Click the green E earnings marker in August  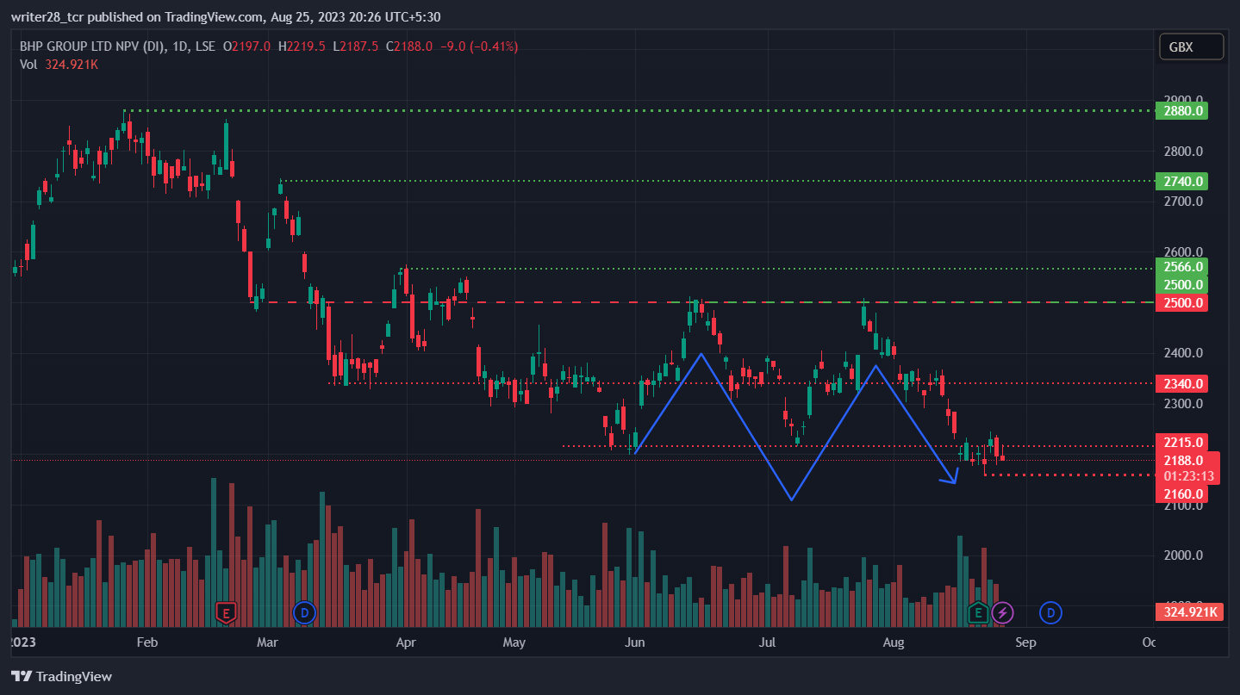(978, 613)
